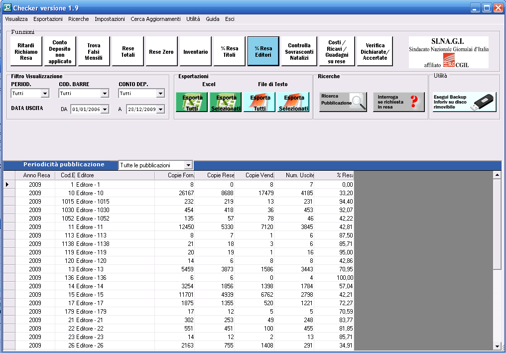The height and width of the screenshot is (353, 506).
Task: Open the CONTO DEP. filter dropdown
Action: [160, 94]
